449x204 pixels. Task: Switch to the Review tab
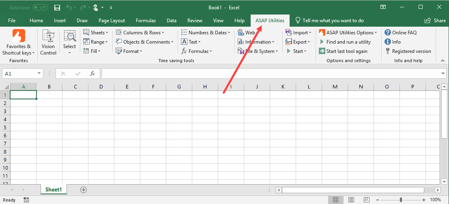tap(195, 21)
